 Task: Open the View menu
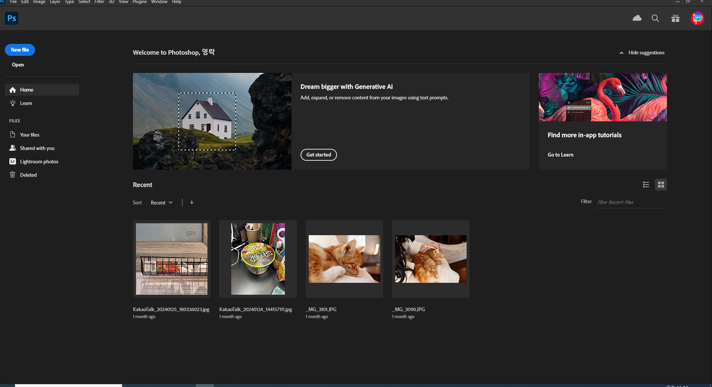pos(123,2)
